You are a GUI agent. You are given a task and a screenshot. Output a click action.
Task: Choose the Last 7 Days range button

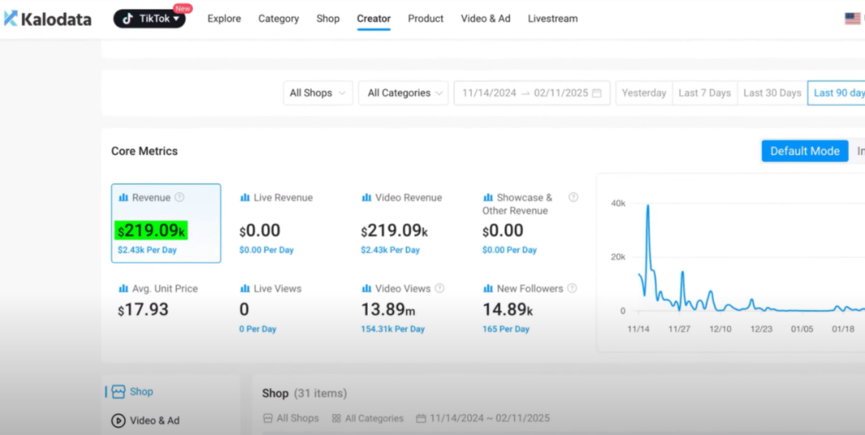(704, 93)
